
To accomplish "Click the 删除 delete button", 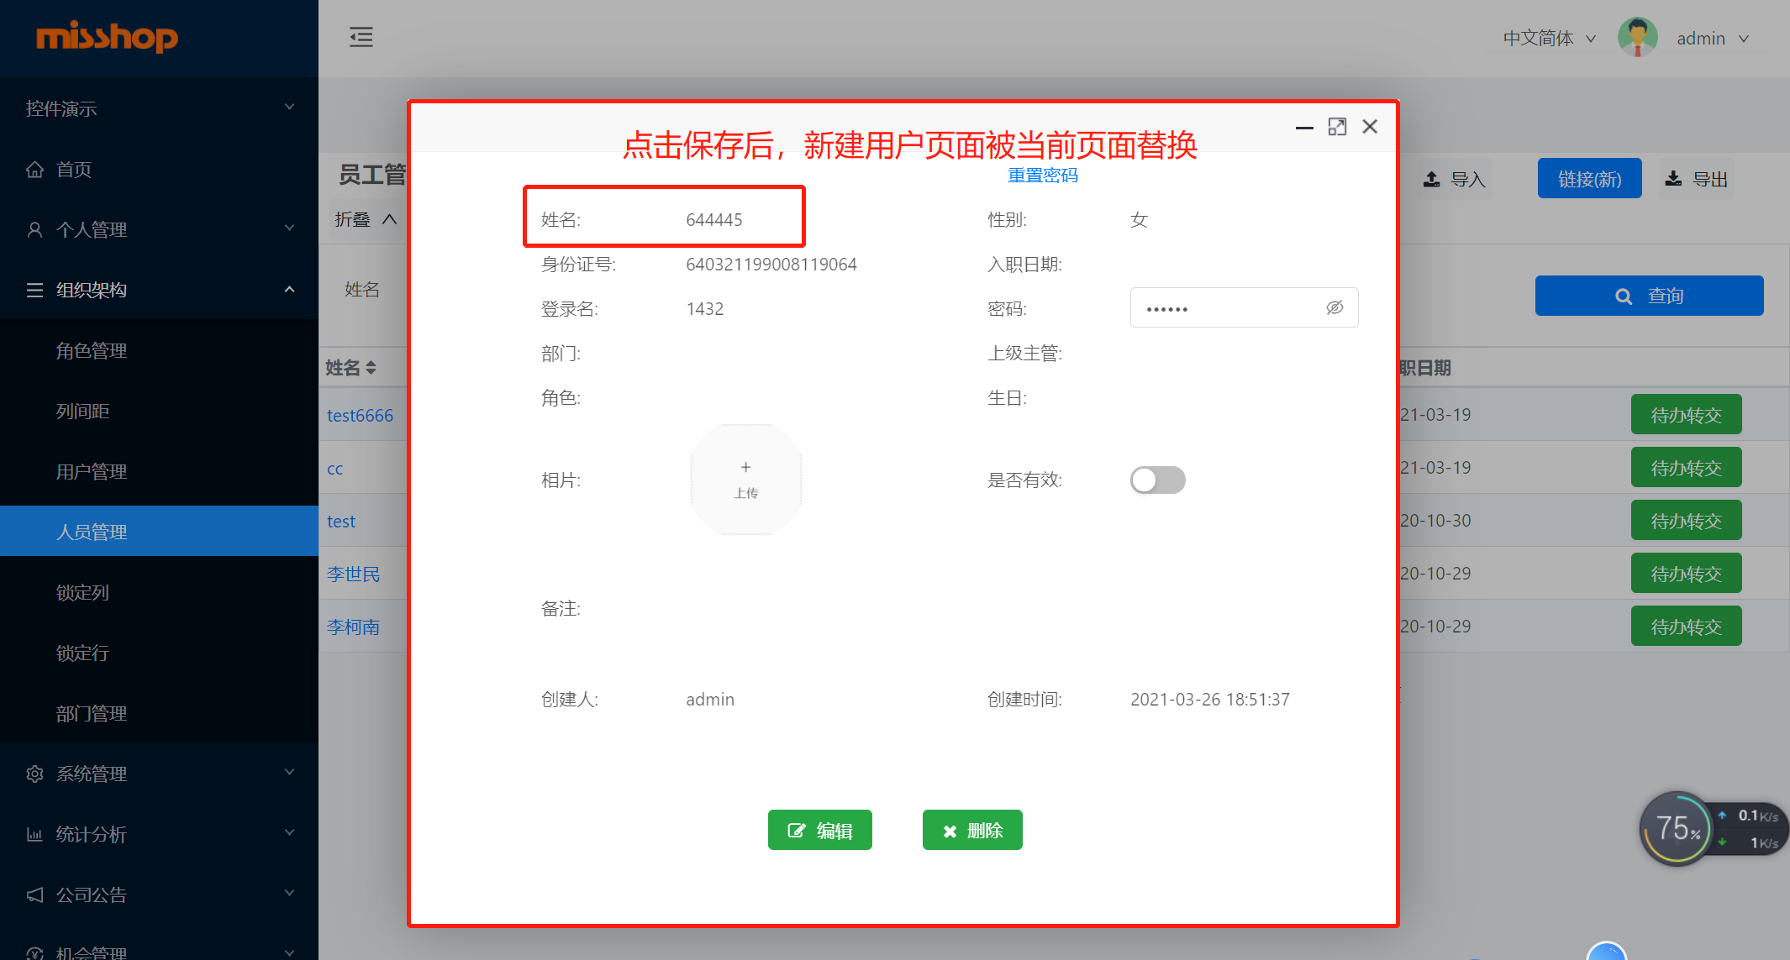I will pyautogui.click(x=971, y=831).
